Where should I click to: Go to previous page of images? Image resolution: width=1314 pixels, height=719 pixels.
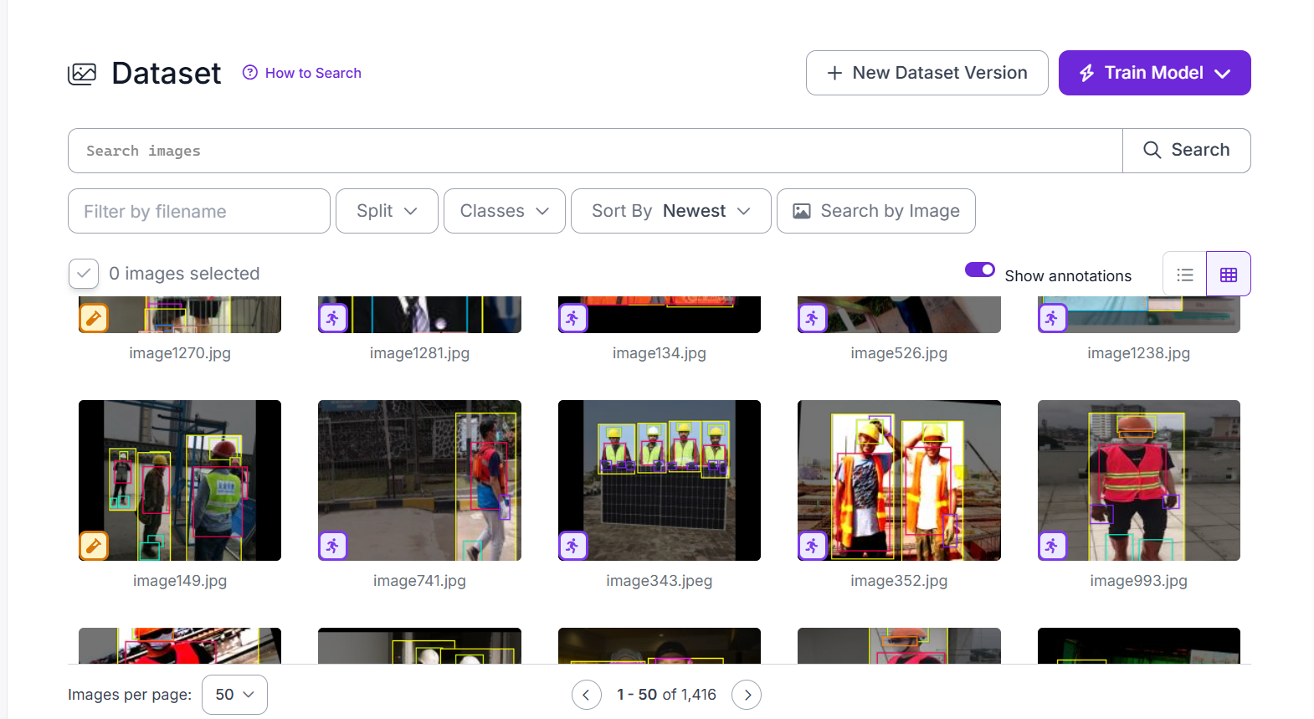click(587, 695)
